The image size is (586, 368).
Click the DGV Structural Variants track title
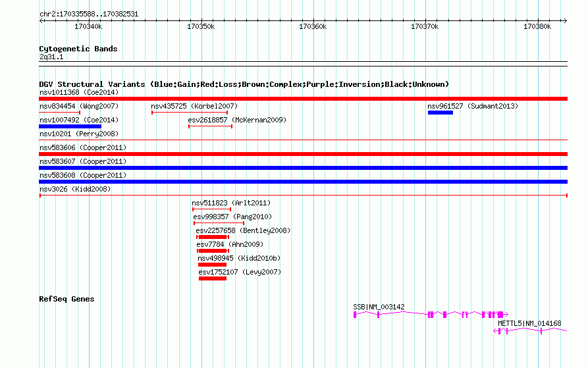[x=244, y=84]
